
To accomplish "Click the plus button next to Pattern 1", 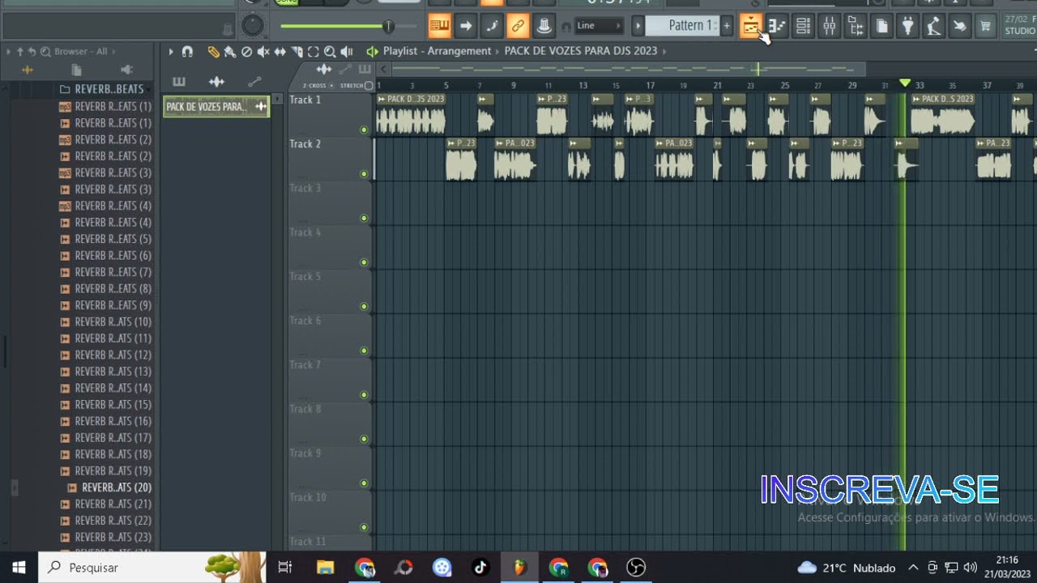I will pos(727,26).
